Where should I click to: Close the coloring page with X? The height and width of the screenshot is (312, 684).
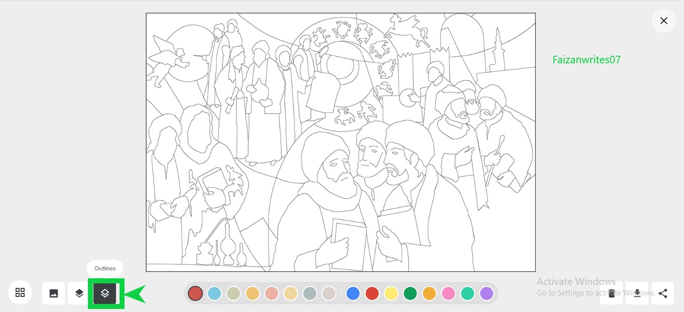tap(664, 21)
